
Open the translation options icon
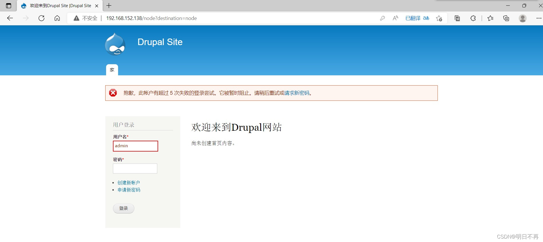[x=426, y=18]
